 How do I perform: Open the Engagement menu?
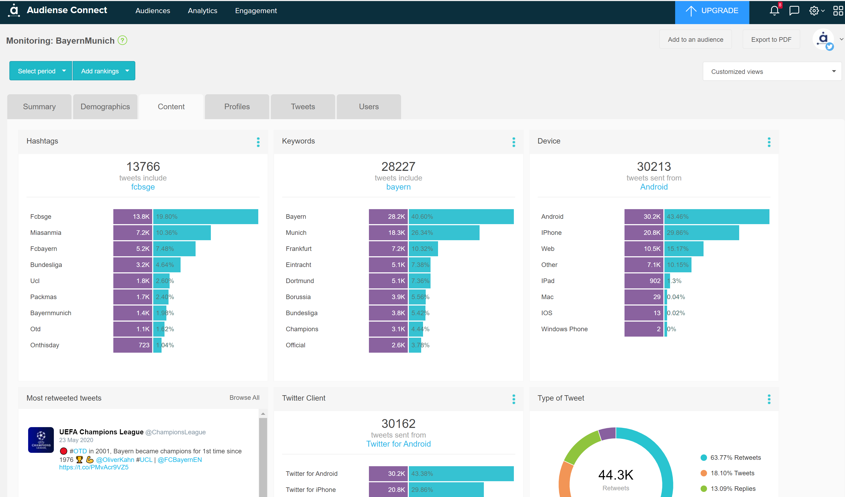[x=256, y=11]
